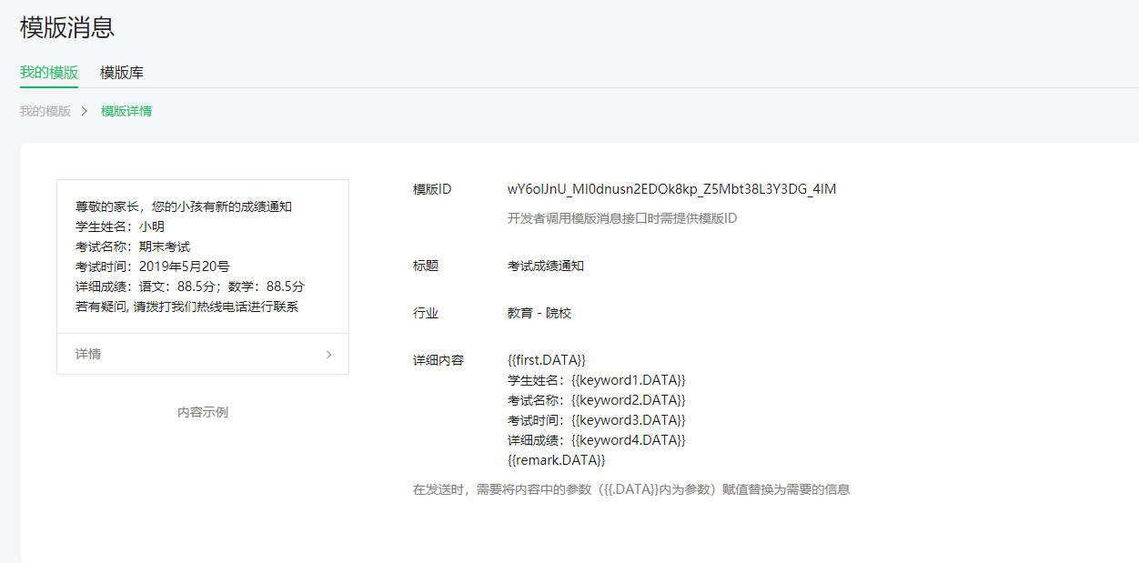Click the {{first.DATA}} parameter line

547,360
